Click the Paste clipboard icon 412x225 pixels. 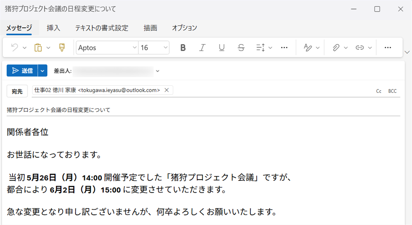click(x=38, y=48)
